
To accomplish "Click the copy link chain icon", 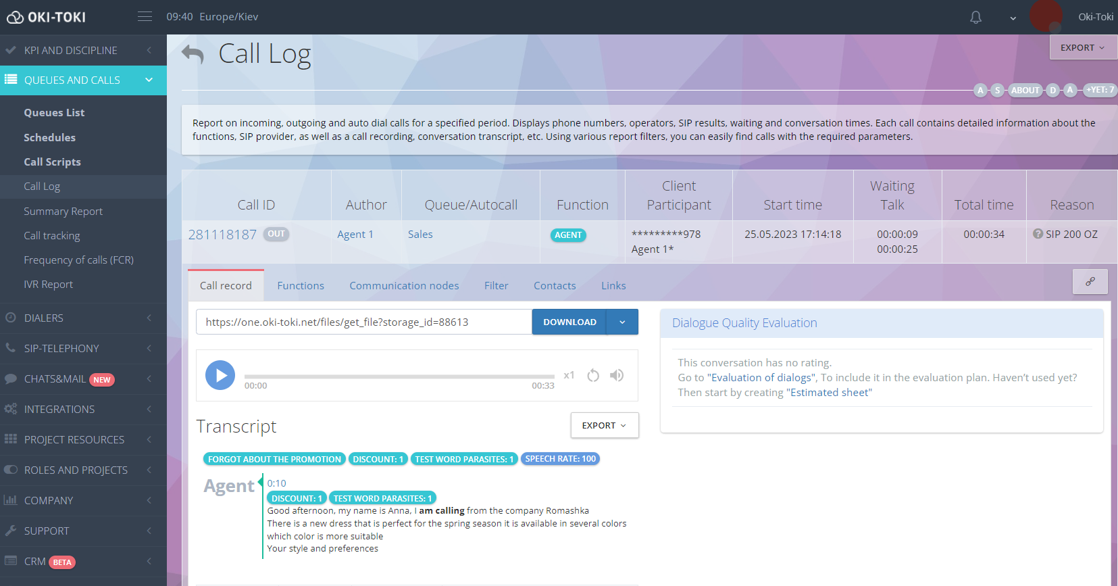I will [x=1090, y=282].
